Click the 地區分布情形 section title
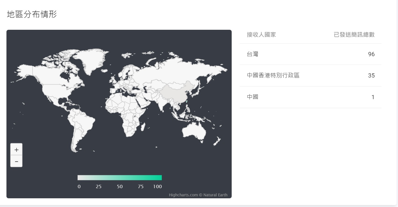Image resolution: width=398 pixels, height=207 pixels. pos(32,15)
